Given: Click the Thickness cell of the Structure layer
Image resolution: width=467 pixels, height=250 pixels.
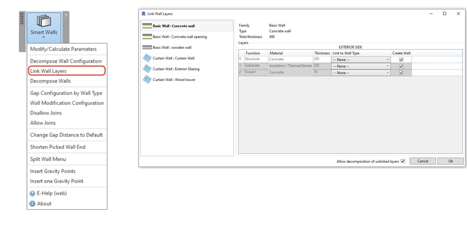Looking at the screenshot, I should 321,59.
